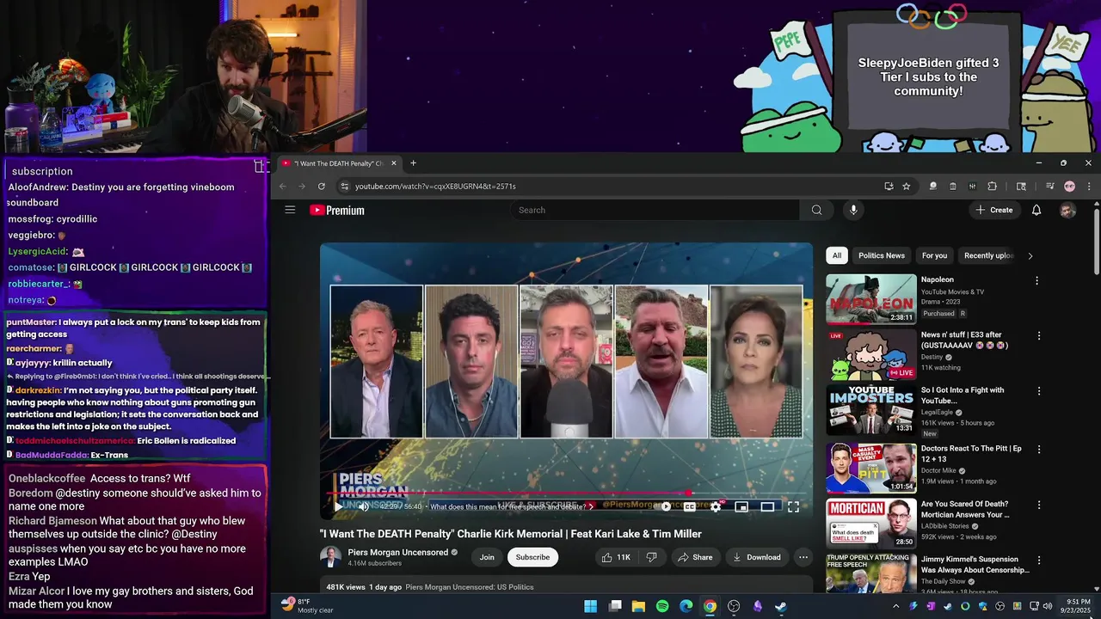The width and height of the screenshot is (1101, 619).
Task: Show hidden system tray icons chevron
Action: pyautogui.click(x=895, y=606)
